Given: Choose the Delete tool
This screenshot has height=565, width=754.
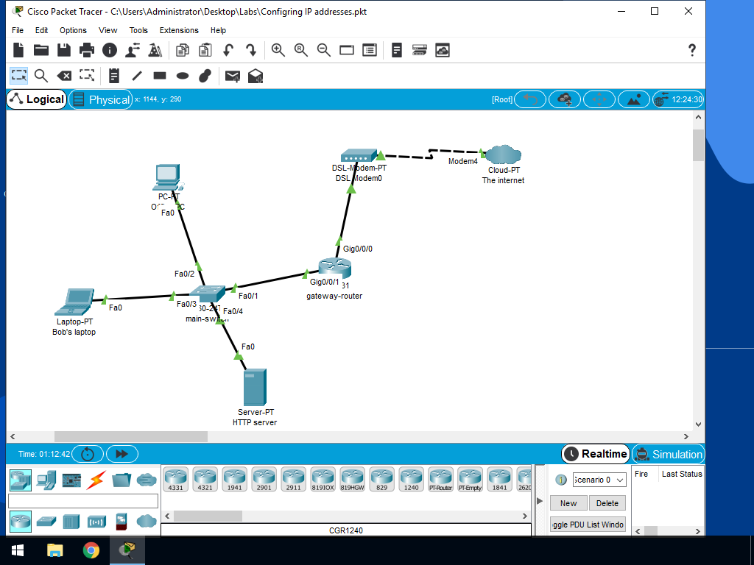Looking at the screenshot, I should [x=64, y=76].
